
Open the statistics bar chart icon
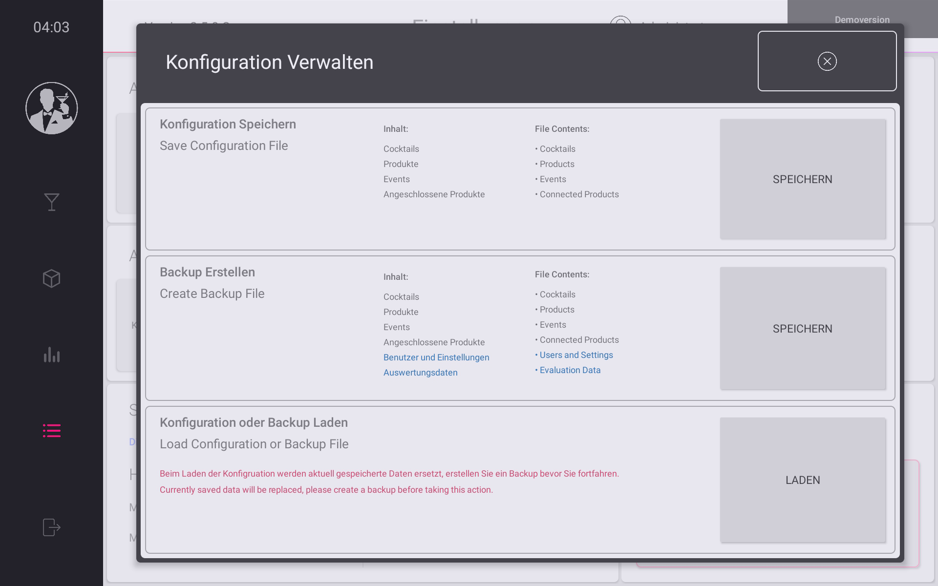tap(51, 355)
